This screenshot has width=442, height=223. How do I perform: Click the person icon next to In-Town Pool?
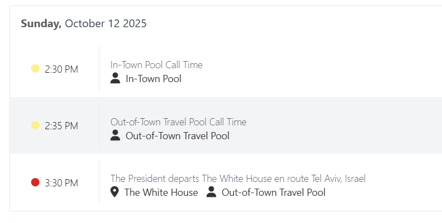115,78
